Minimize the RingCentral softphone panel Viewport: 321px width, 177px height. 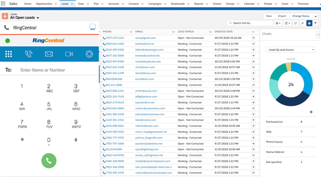[92, 27]
